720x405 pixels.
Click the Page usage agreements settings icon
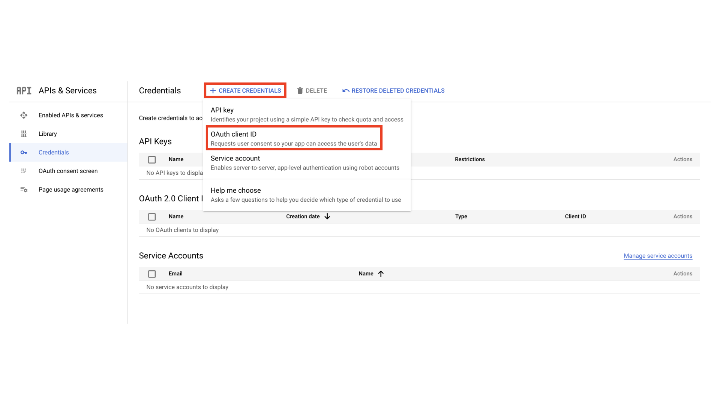pos(24,189)
